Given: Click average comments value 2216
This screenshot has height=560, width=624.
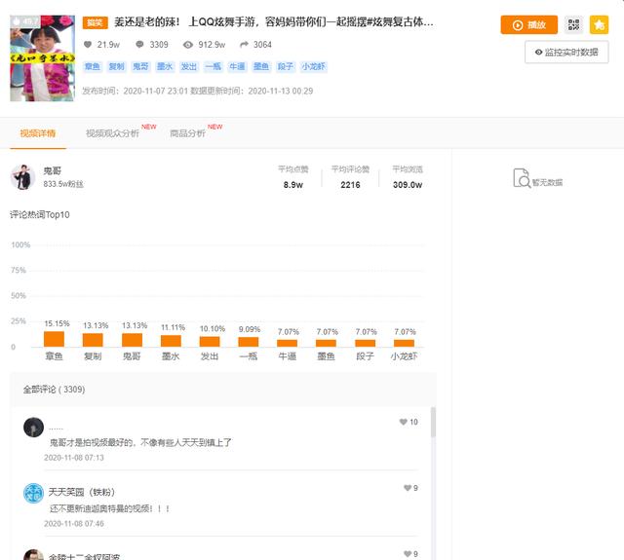Looking at the screenshot, I should [x=350, y=185].
